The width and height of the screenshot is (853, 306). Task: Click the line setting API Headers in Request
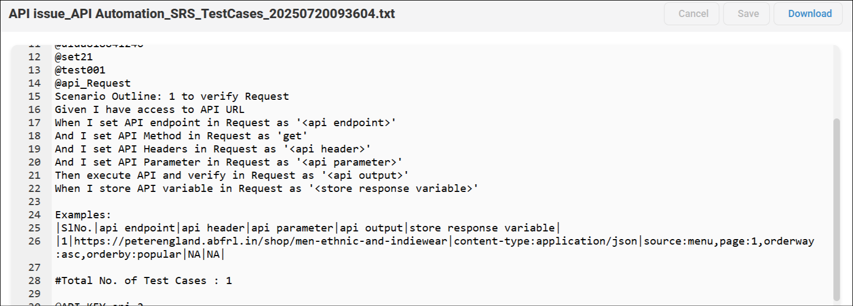pyautogui.click(x=213, y=149)
